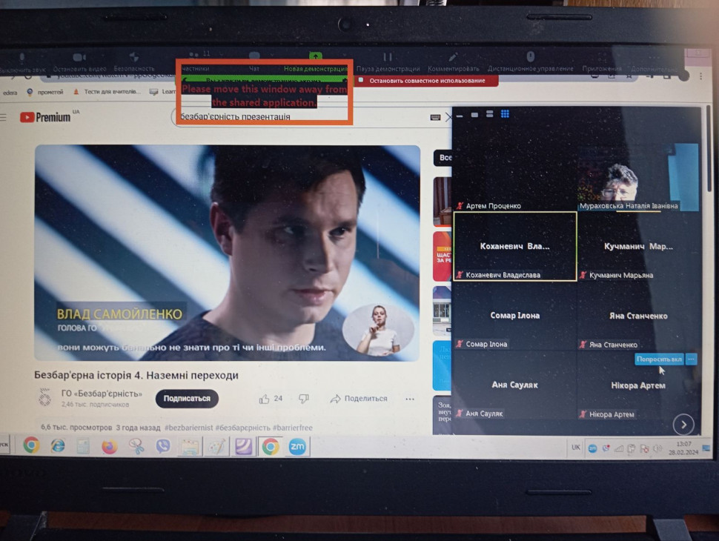Switch the Zoom panel to single-video strip view
The image size is (719, 541).
pyautogui.click(x=474, y=115)
